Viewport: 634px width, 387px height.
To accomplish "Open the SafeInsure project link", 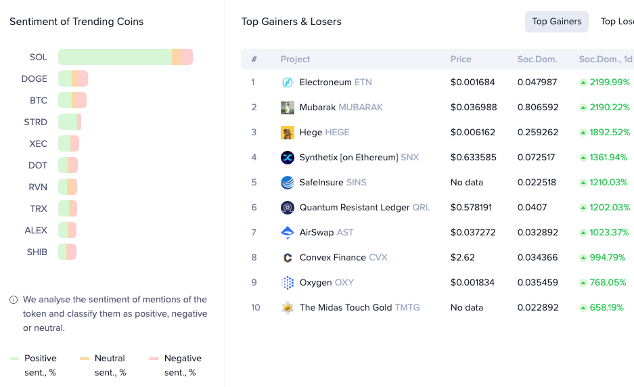I will coord(333,183).
